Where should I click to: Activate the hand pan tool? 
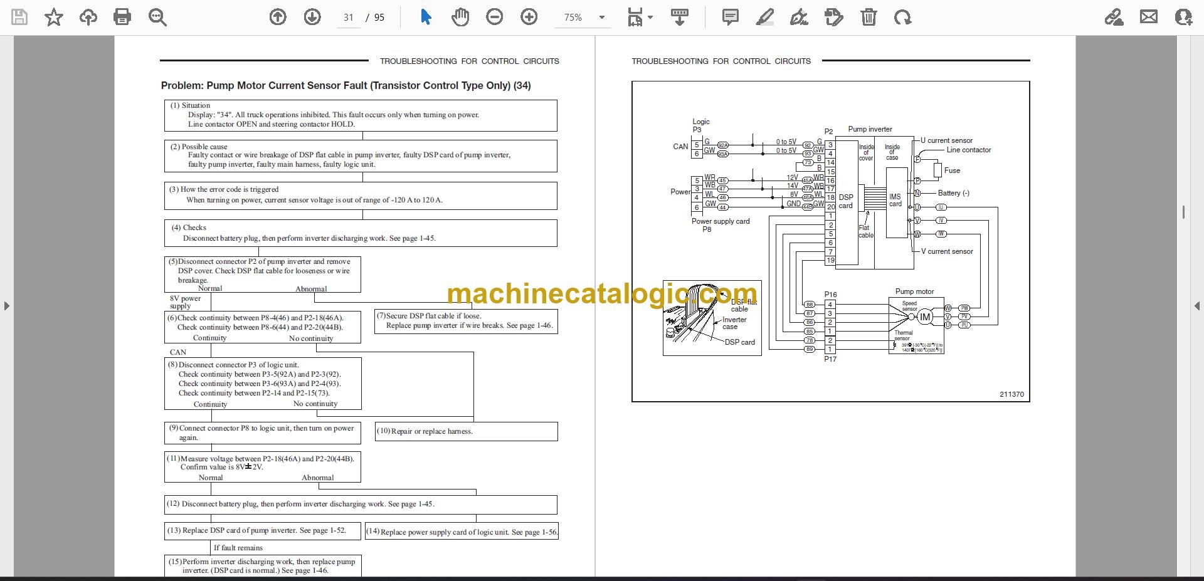point(460,17)
